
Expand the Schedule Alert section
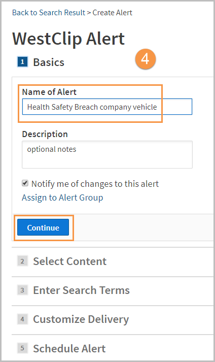(69, 348)
